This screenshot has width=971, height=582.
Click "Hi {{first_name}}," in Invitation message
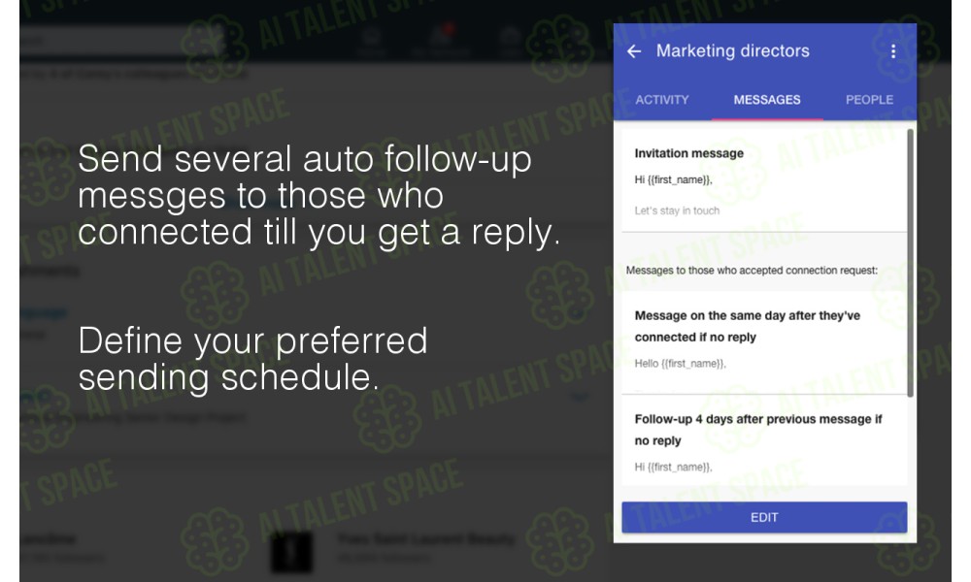pyautogui.click(x=673, y=180)
